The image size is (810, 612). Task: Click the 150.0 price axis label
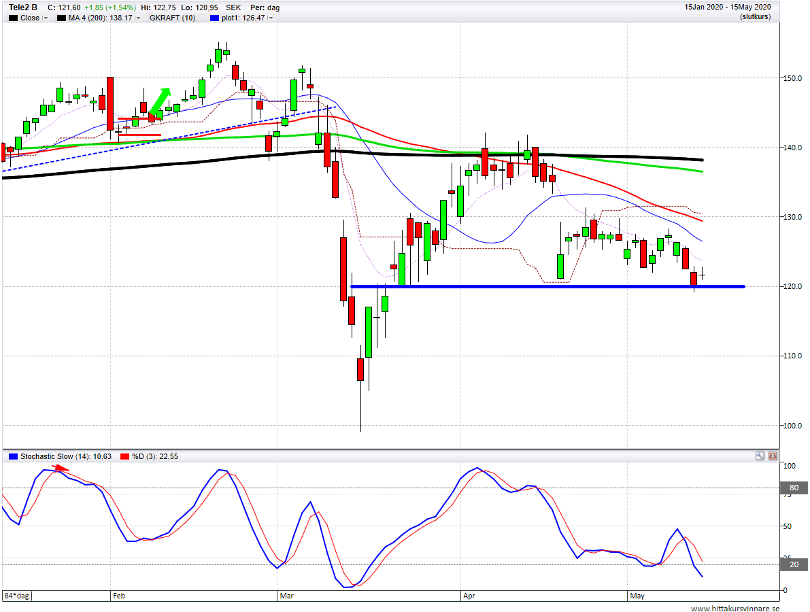[x=792, y=78]
